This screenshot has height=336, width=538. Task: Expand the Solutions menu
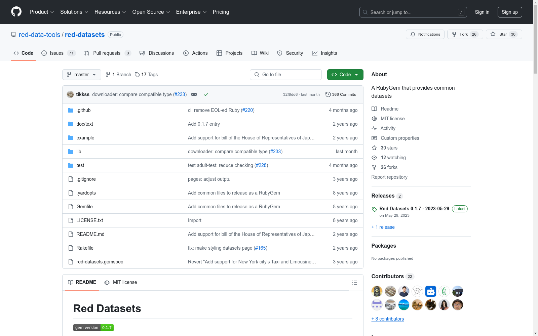coord(74,12)
